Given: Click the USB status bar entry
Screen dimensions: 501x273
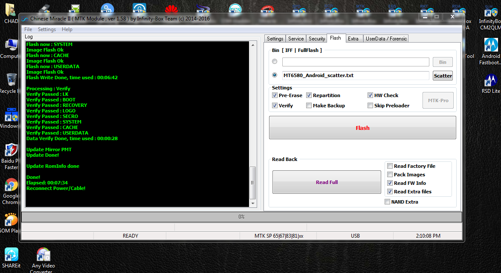Looking at the screenshot, I should (x=355, y=236).
